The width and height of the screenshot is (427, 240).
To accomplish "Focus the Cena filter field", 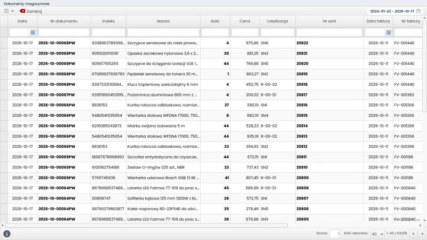I will click(x=245, y=33).
